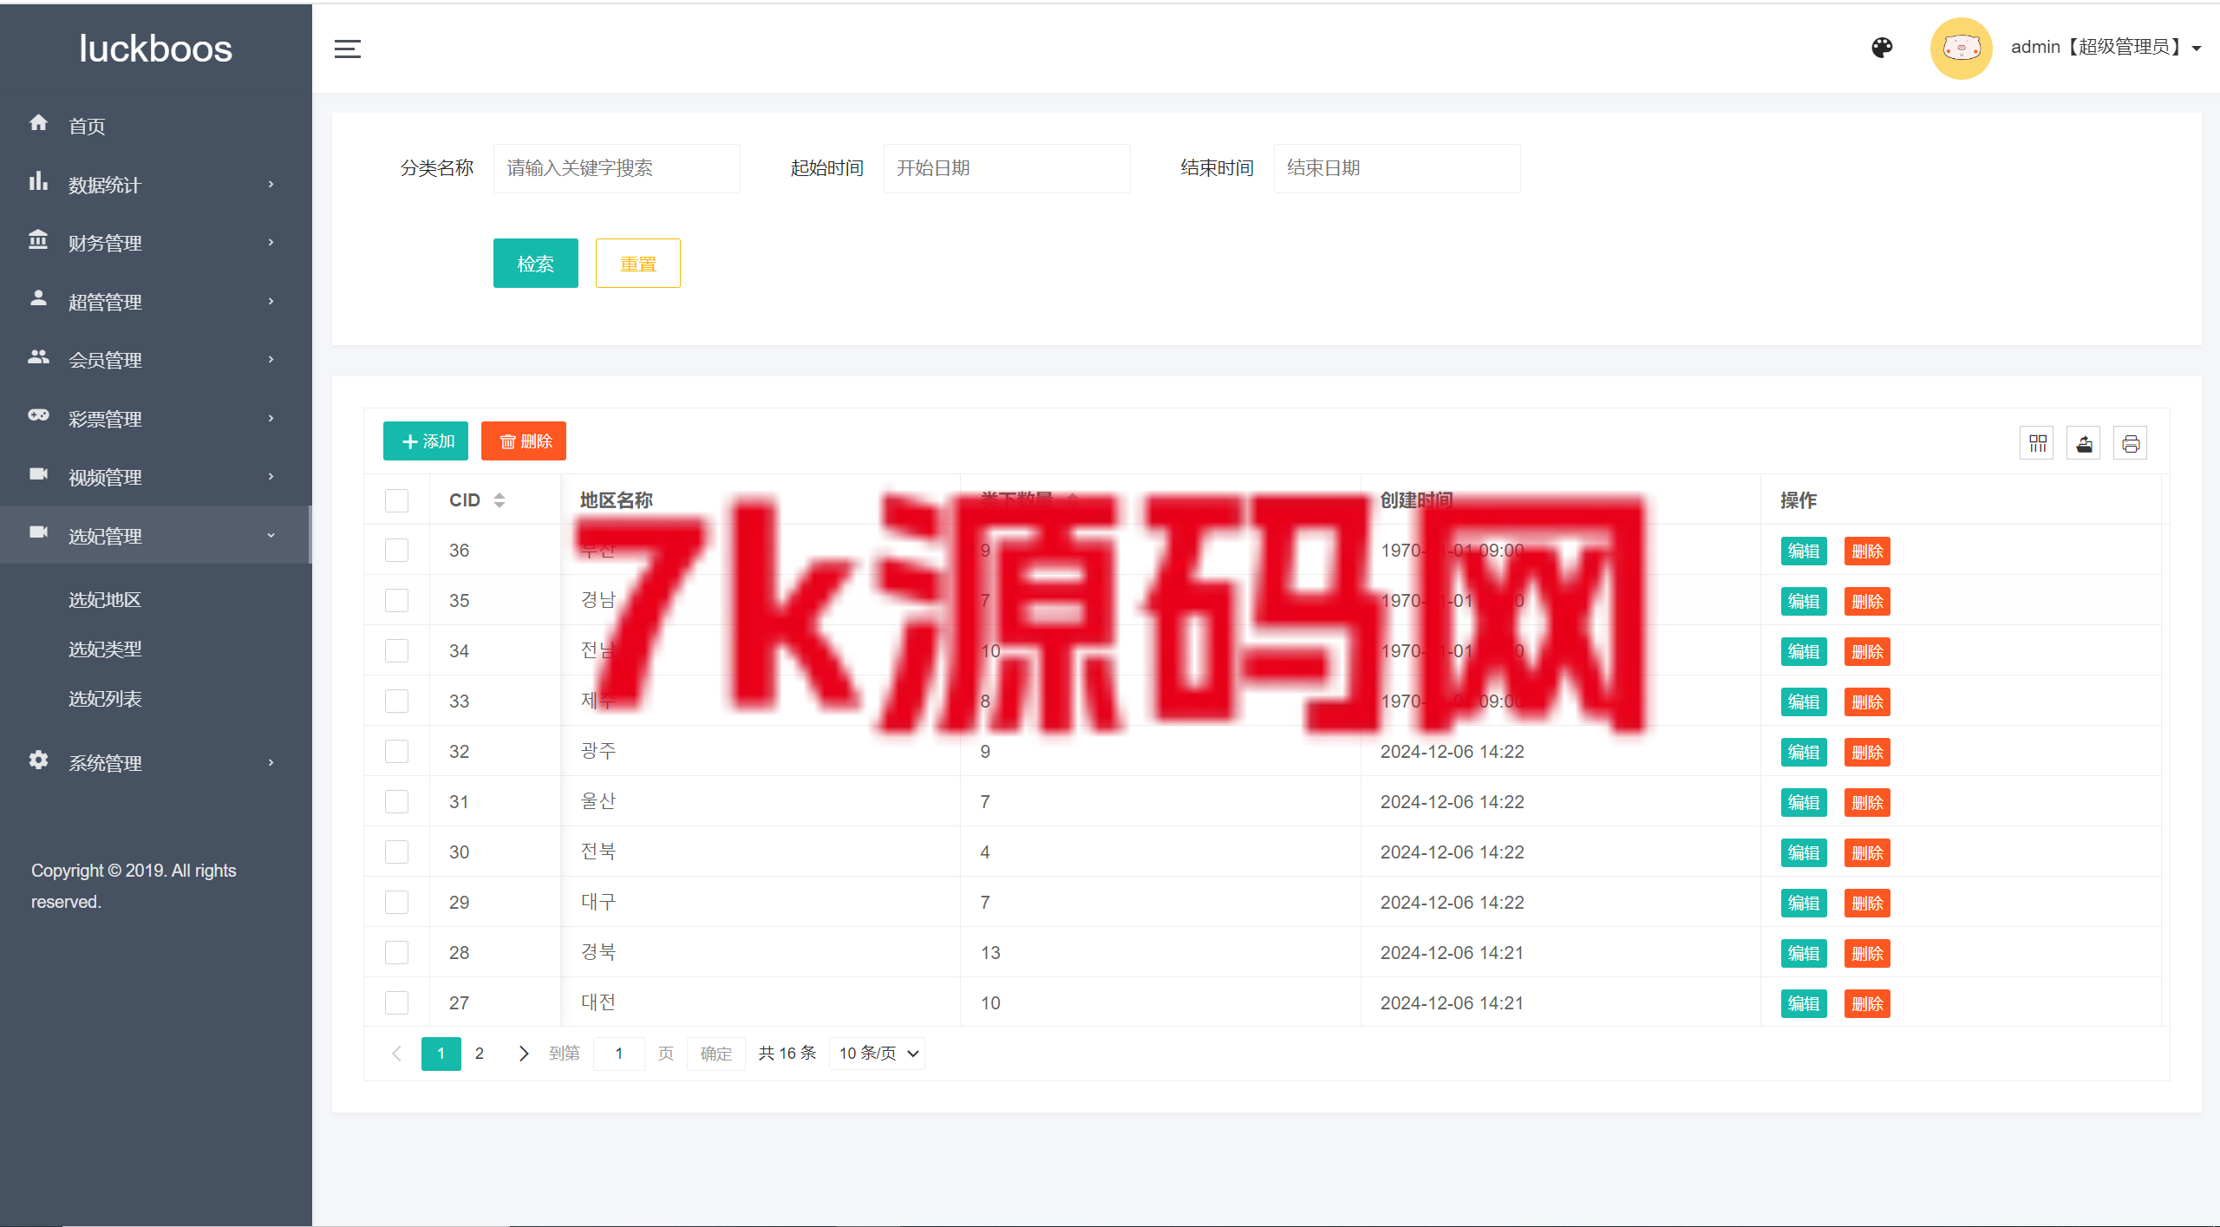Go to previous page arrow in pagination
This screenshot has width=2220, height=1227.
point(397,1054)
